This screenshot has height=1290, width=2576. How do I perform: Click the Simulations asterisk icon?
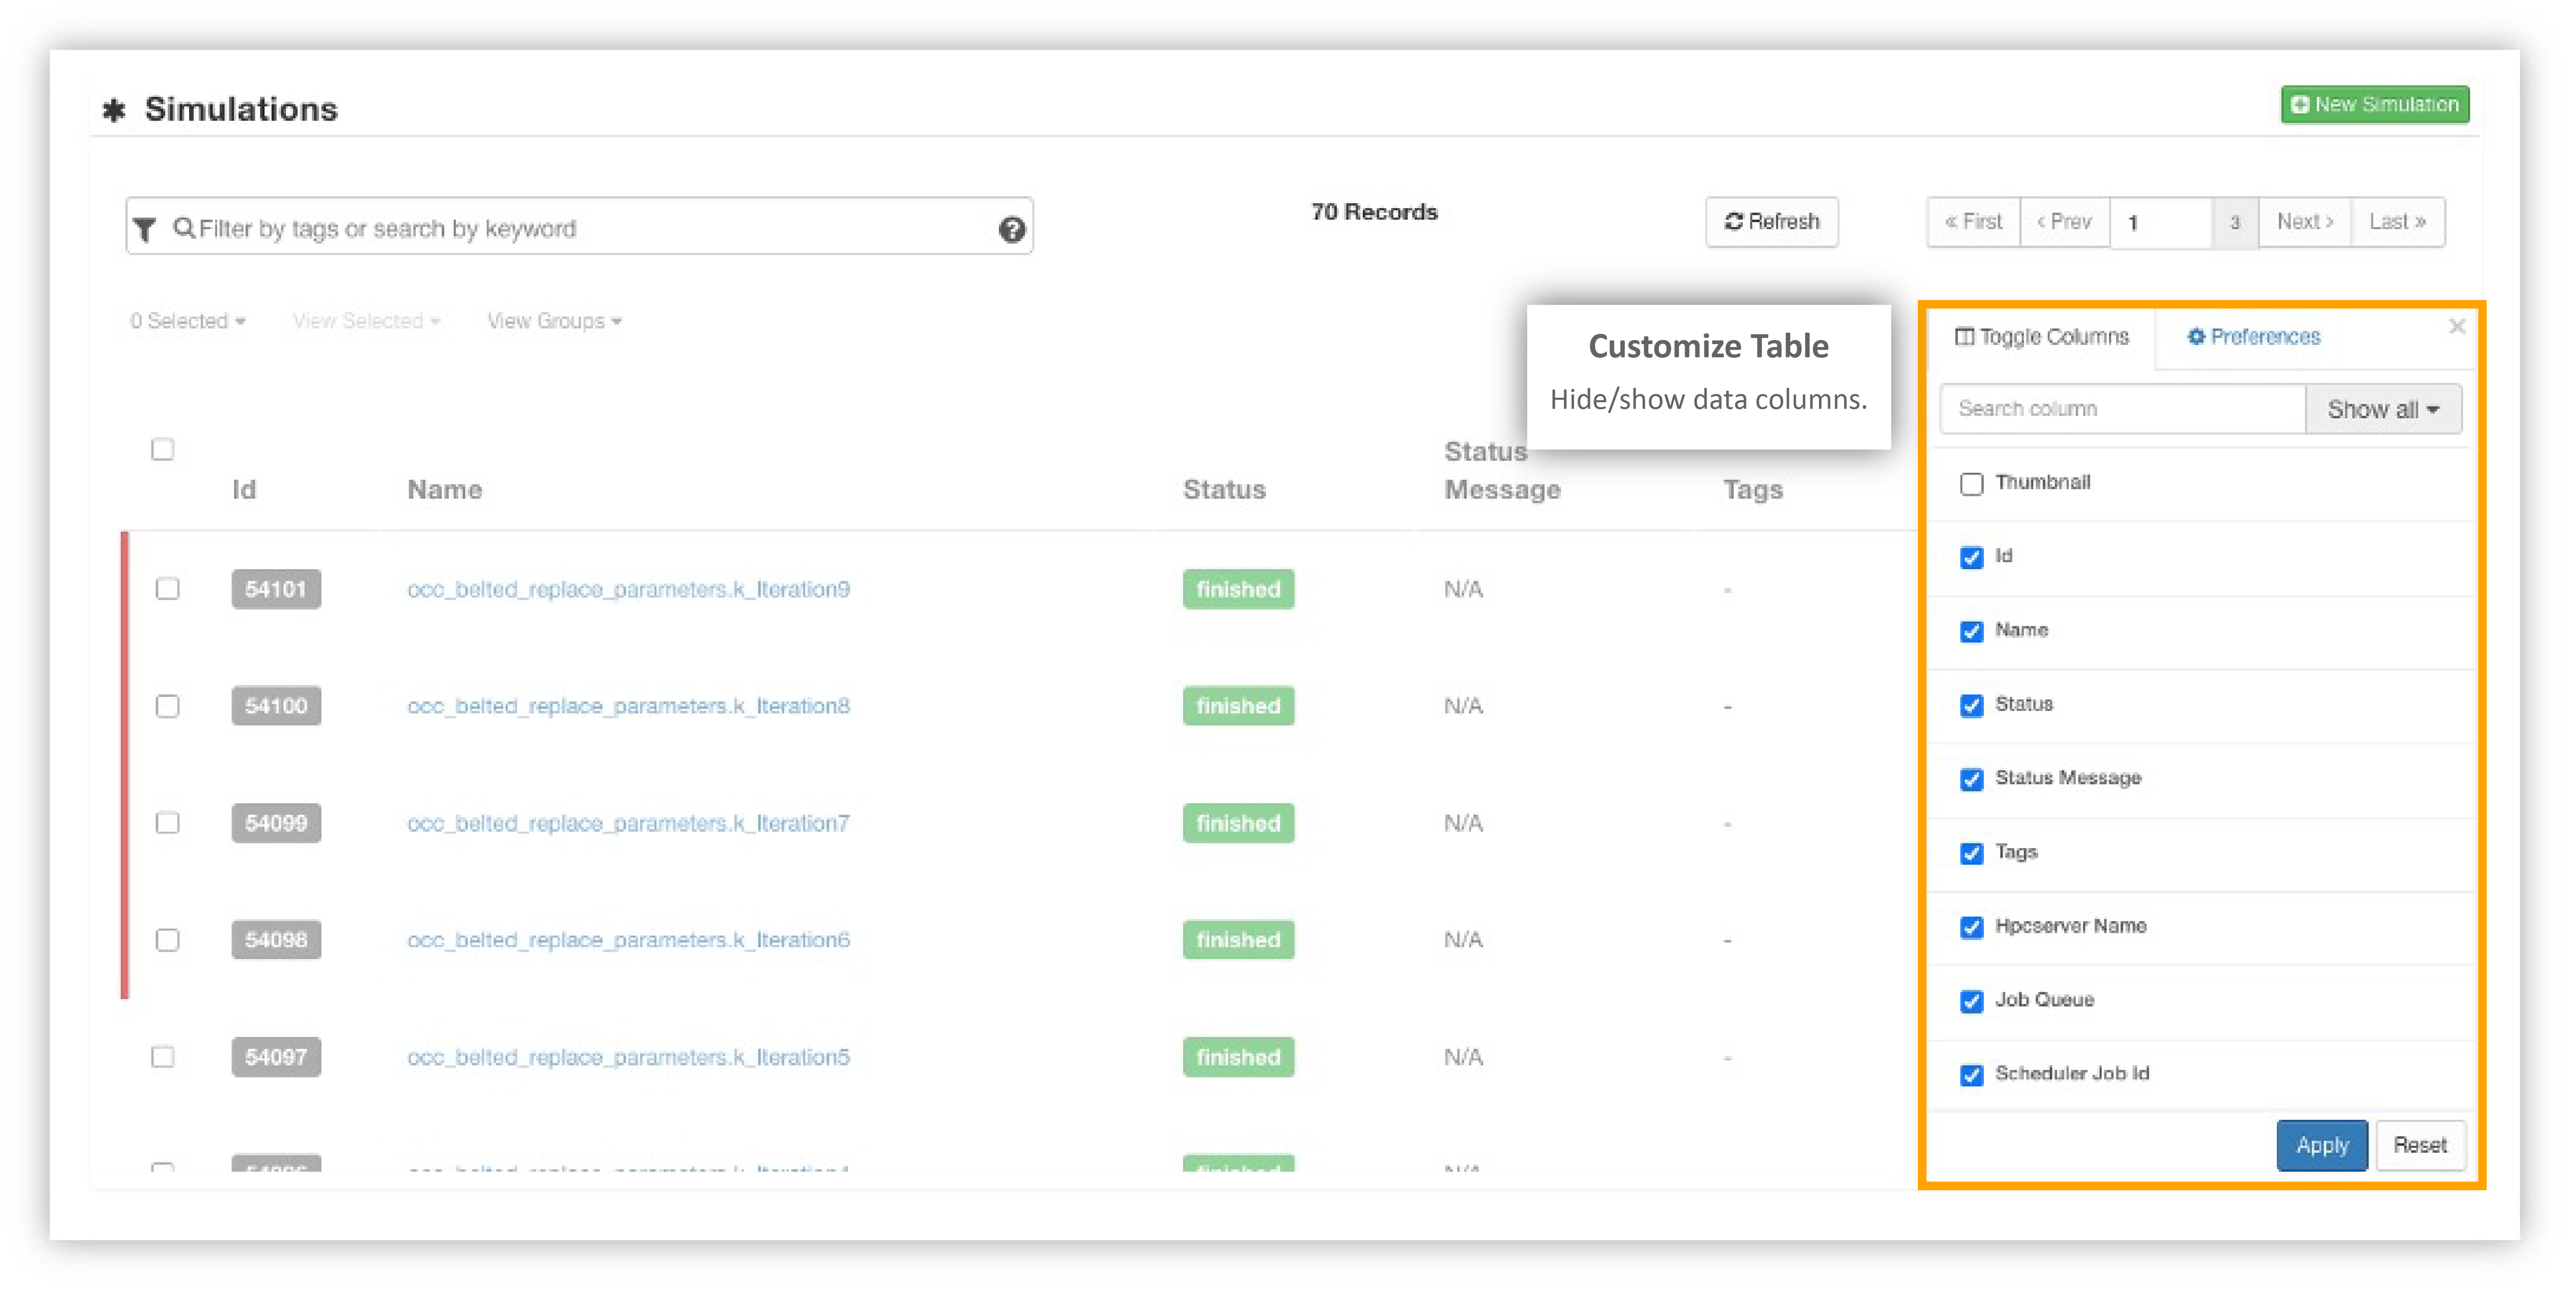click(x=114, y=110)
